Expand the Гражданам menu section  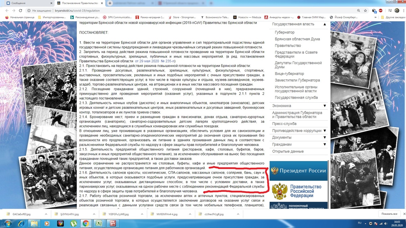[x=325, y=144]
